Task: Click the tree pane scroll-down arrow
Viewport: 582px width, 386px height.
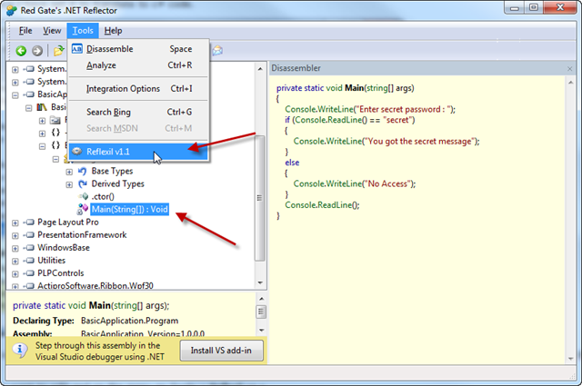Action: pyautogui.click(x=260, y=283)
